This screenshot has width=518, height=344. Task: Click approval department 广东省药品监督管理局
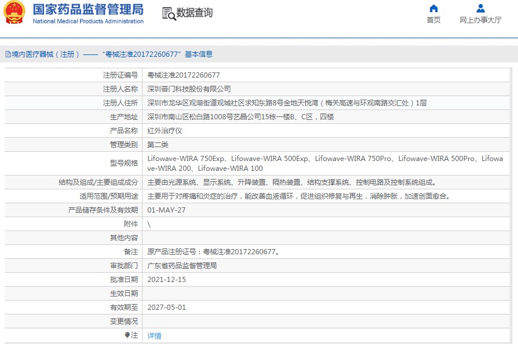coord(182,266)
